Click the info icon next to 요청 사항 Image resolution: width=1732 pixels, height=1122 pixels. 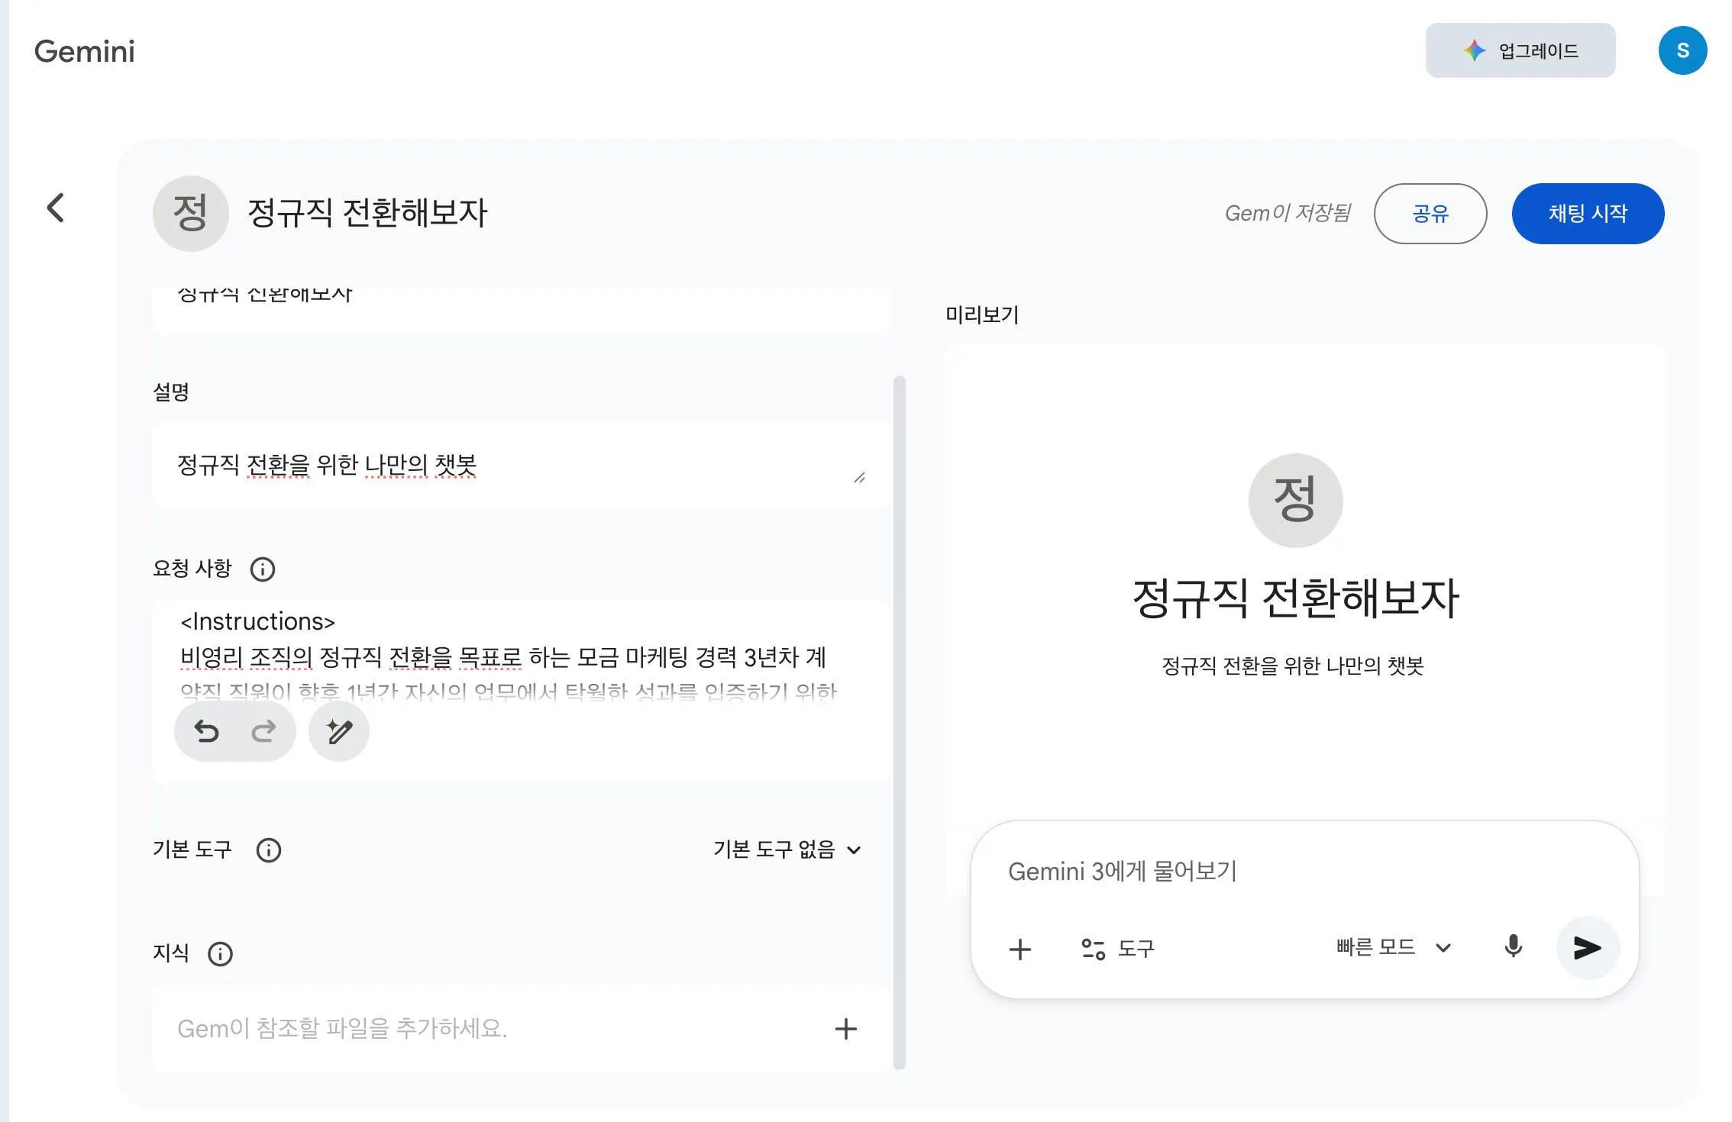(x=263, y=569)
